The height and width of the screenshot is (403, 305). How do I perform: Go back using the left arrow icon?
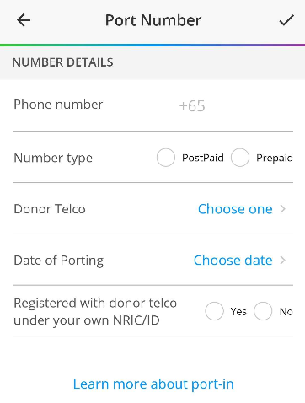pos(24,20)
